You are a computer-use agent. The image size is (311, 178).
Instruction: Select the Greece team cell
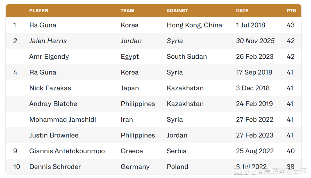(x=132, y=151)
